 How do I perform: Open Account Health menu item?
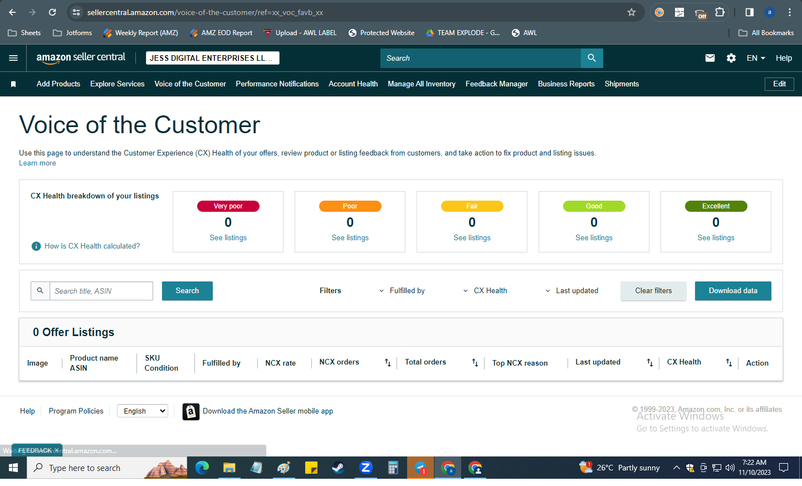pyautogui.click(x=353, y=84)
